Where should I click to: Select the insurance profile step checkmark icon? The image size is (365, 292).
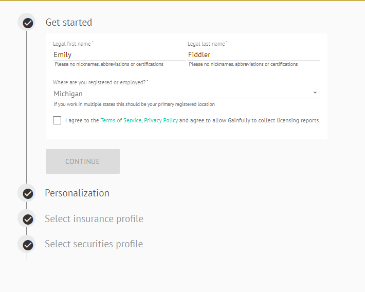click(x=28, y=220)
